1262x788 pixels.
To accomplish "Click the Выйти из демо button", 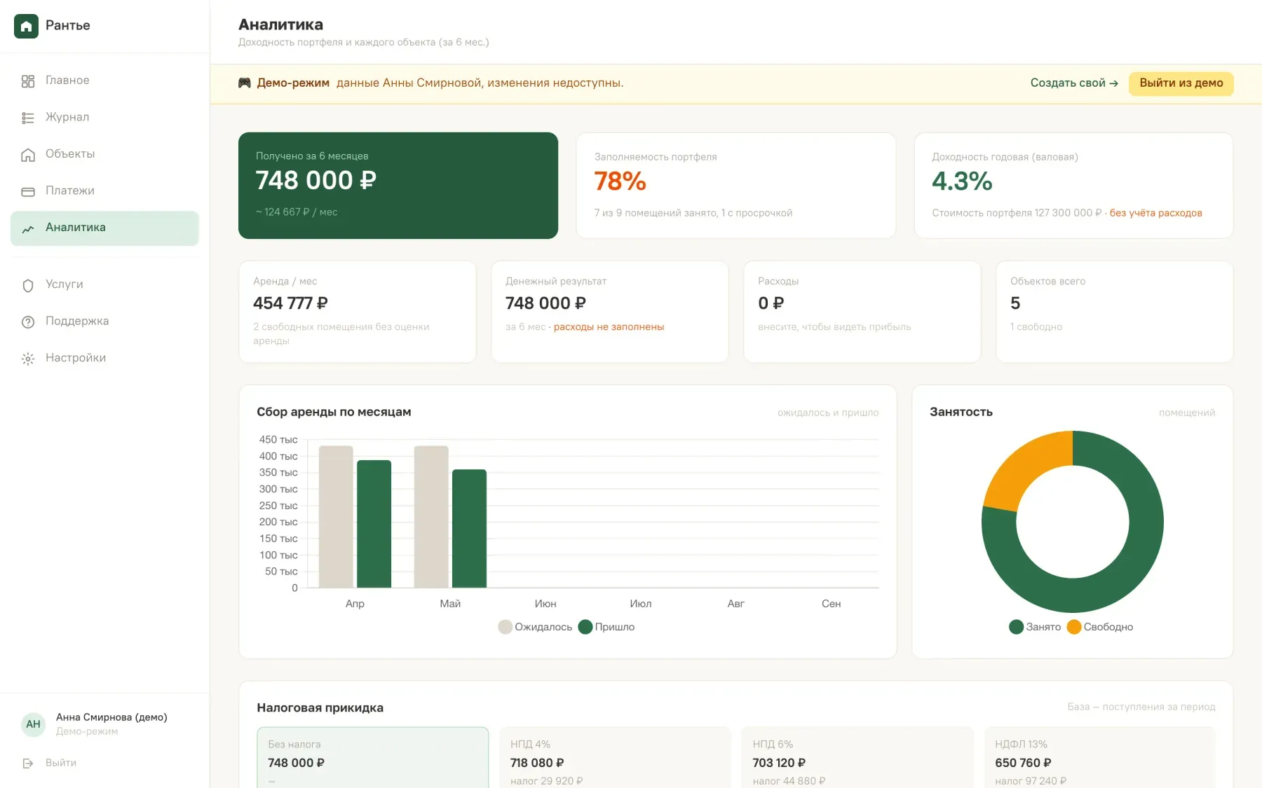I will tap(1181, 83).
